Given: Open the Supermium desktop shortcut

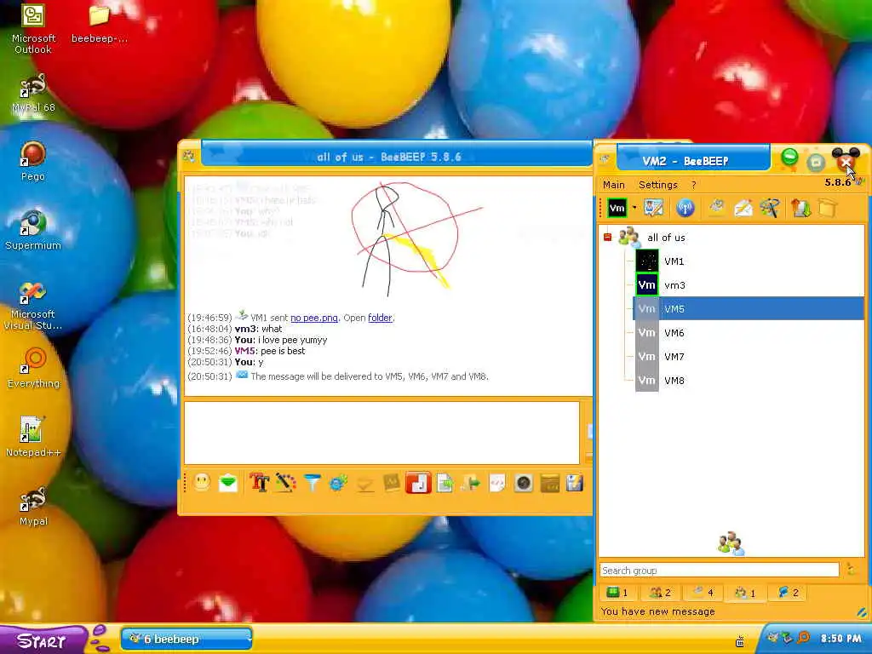Looking at the screenshot, I should point(33,230).
